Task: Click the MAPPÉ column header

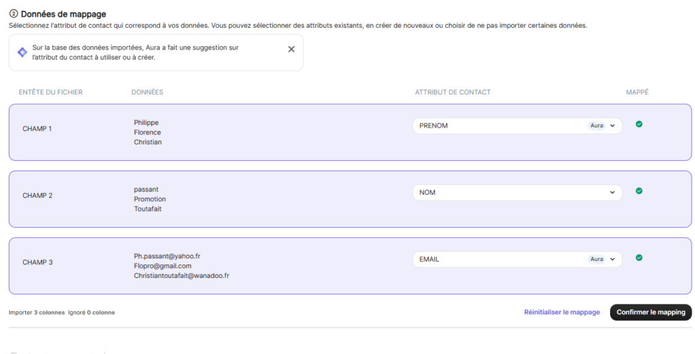Action: (637, 92)
